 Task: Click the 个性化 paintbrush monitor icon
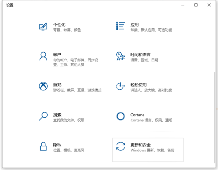click(43, 27)
